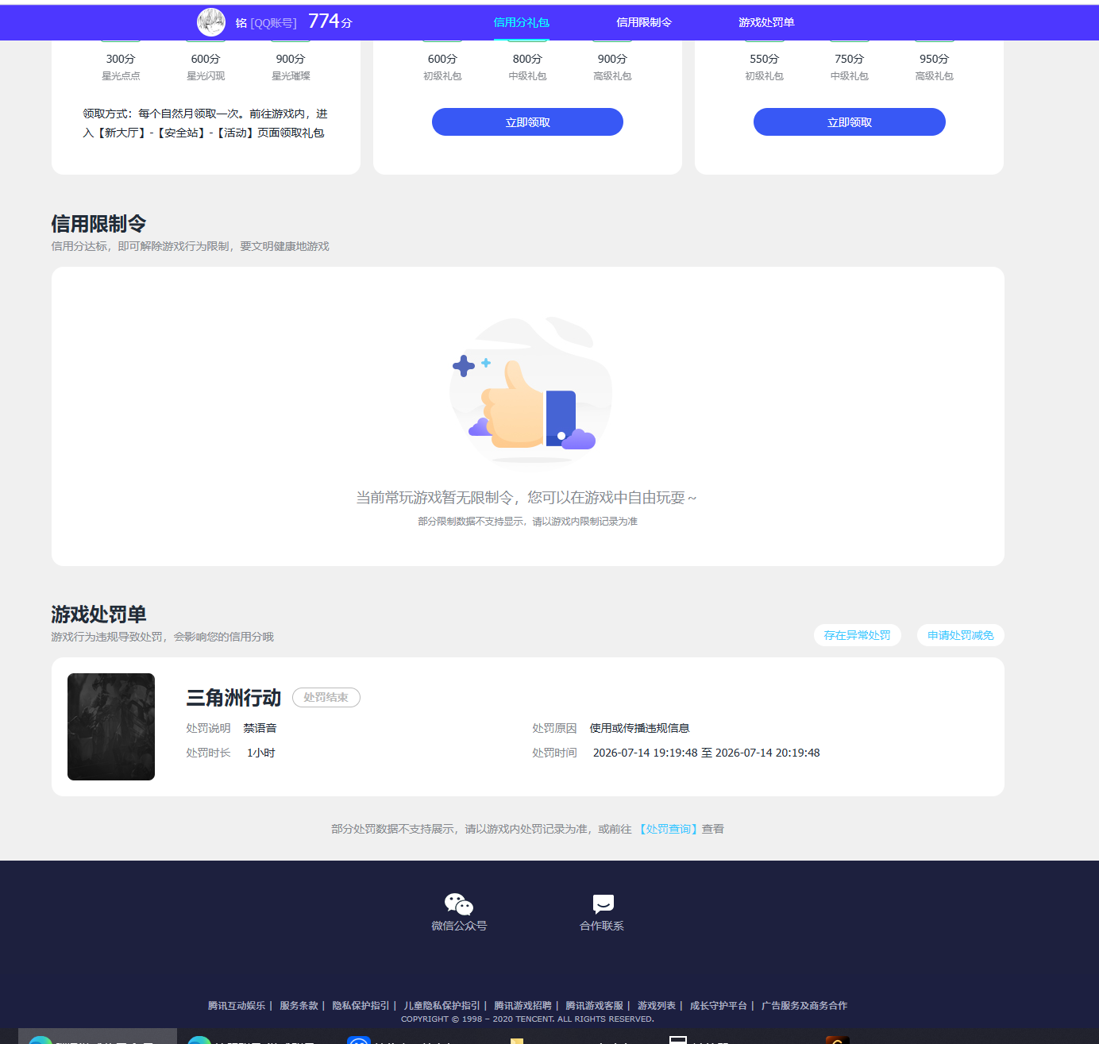Open the 广告服务及商务合作 footer link
Screen dimensions: 1099x1044
pyautogui.click(x=804, y=1005)
